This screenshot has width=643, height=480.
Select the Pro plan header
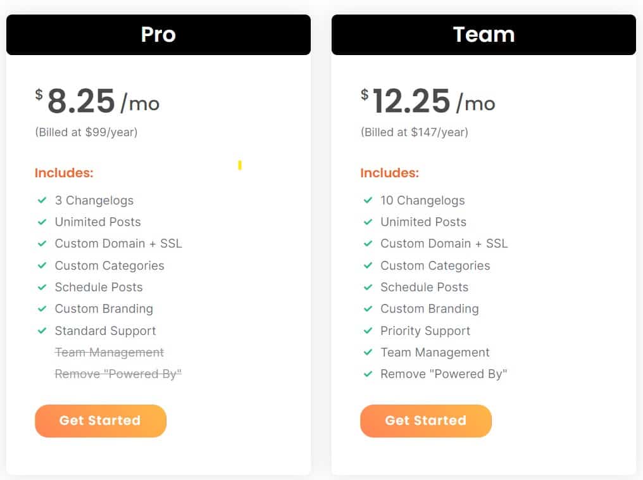tap(158, 35)
